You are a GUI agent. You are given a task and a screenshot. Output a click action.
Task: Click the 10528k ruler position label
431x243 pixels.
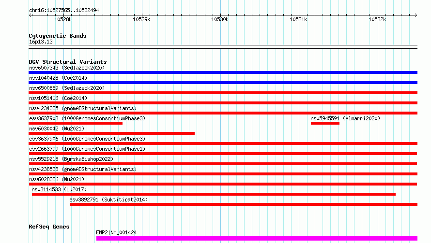(63, 20)
